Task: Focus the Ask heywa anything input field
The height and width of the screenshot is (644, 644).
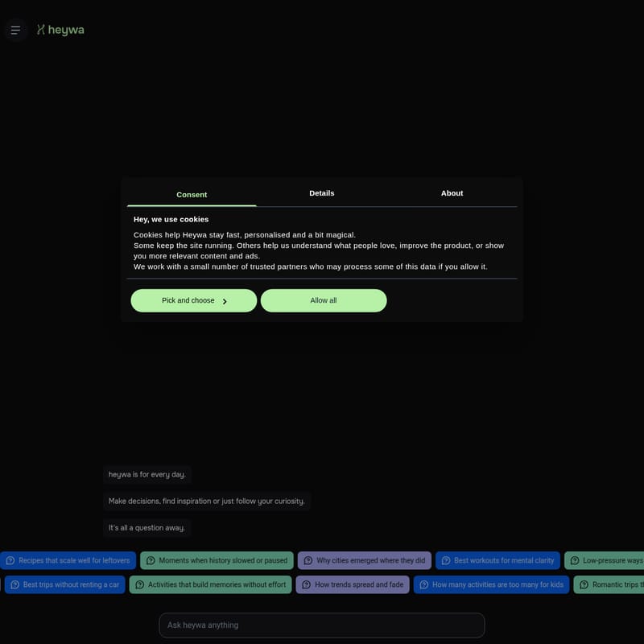Action: point(321,625)
